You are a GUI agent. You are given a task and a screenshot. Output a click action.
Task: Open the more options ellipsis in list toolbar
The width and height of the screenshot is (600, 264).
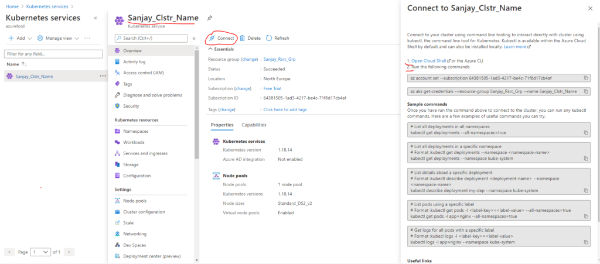[87, 38]
